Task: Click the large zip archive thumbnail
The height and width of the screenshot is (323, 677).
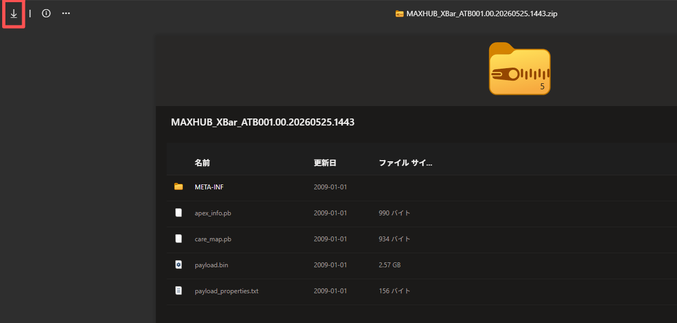Action: (520, 69)
